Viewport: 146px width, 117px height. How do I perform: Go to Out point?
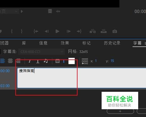(x=79, y=31)
